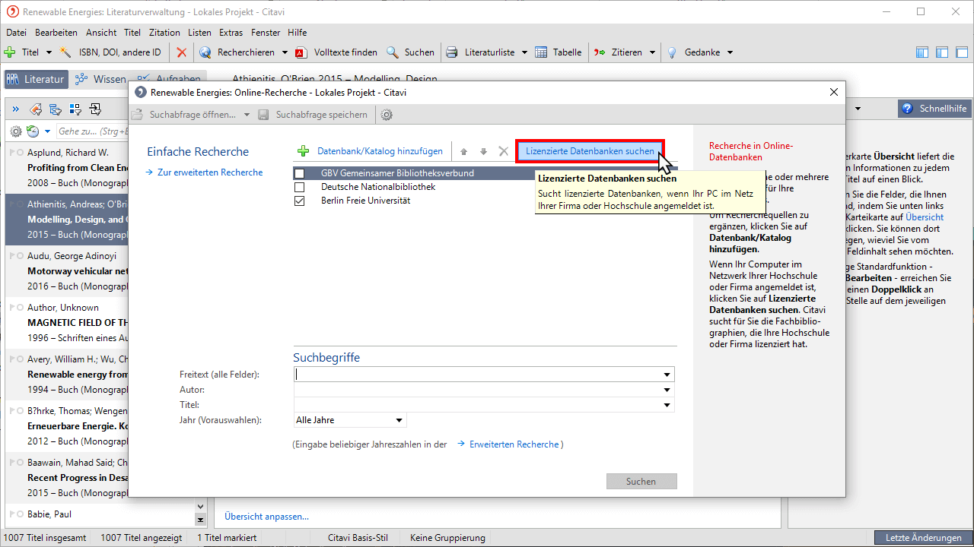Switch to the Wissen tab
The width and height of the screenshot is (974, 547).
102,79
